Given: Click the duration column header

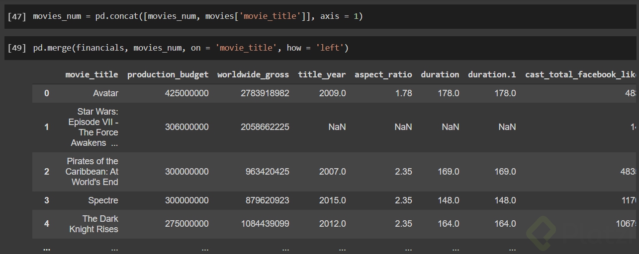Looking at the screenshot, I should (440, 74).
